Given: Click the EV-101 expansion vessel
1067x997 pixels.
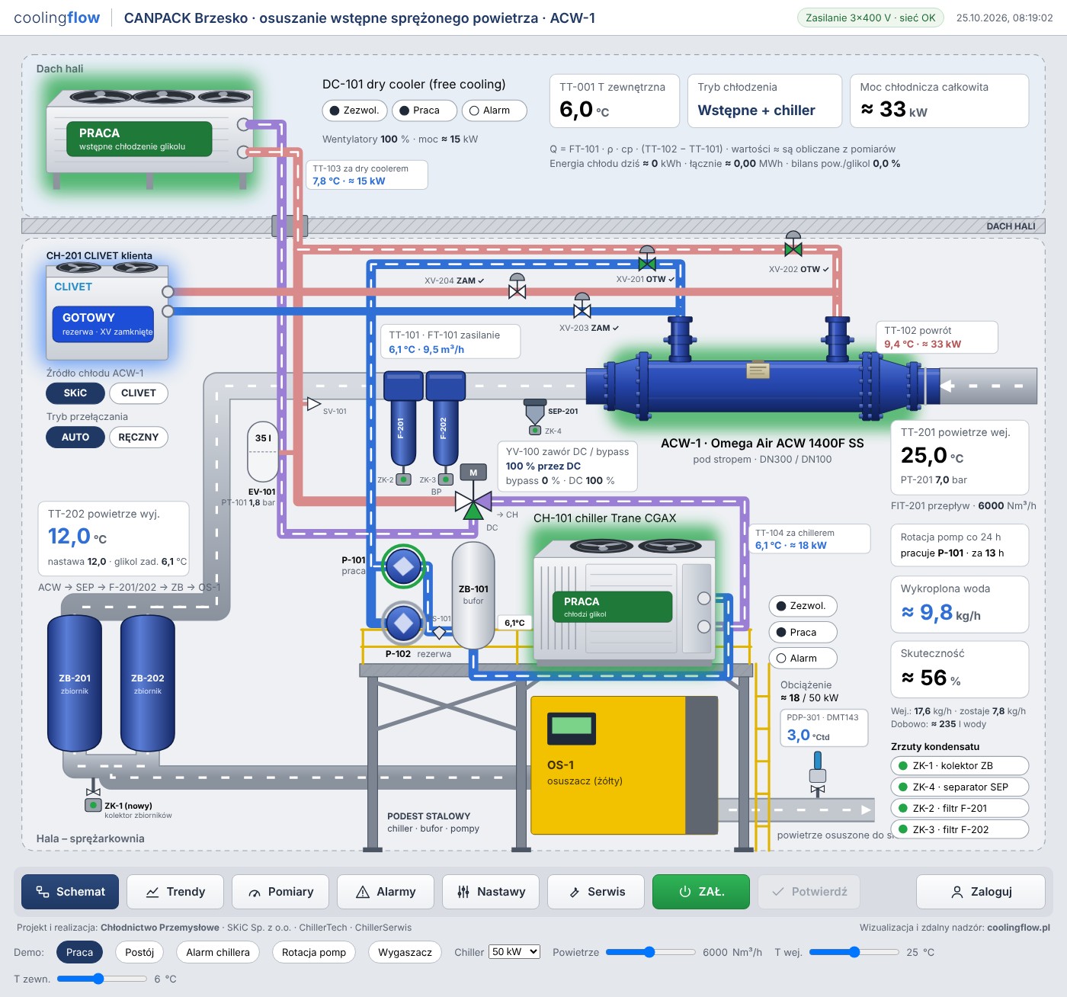Looking at the screenshot, I should 263,453.
